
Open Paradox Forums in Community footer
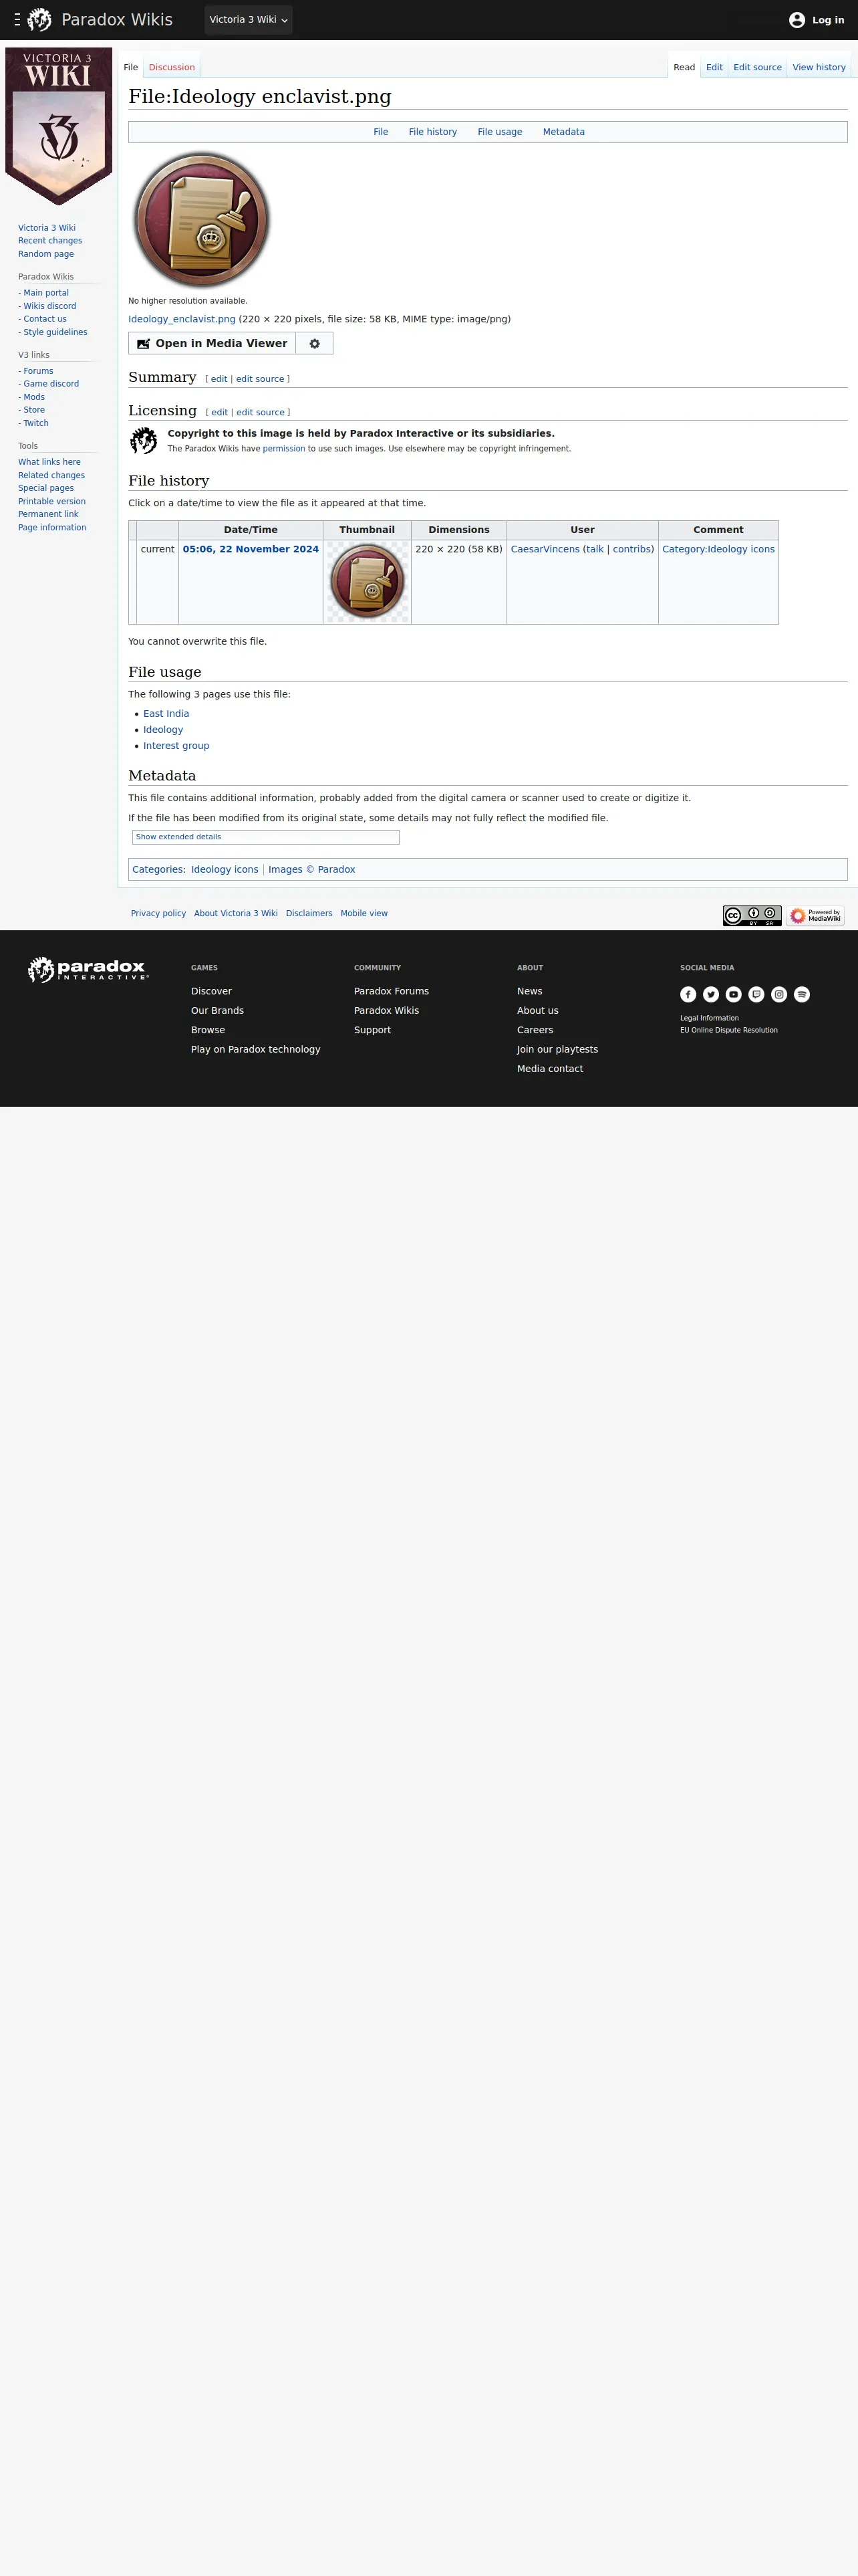point(390,991)
